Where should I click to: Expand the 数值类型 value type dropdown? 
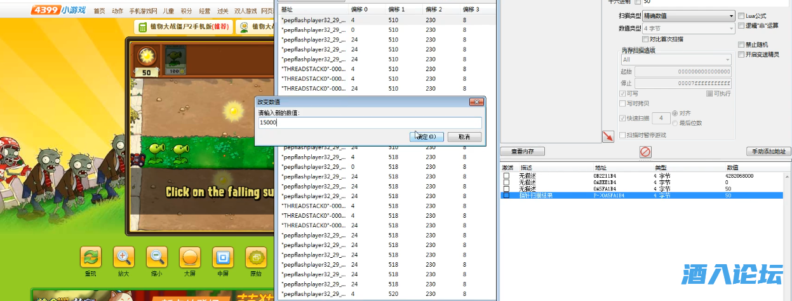pyautogui.click(x=688, y=29)
